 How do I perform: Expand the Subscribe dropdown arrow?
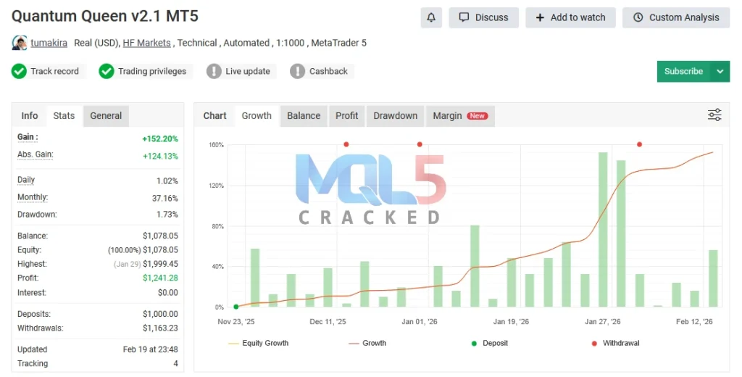pos(720,71)
